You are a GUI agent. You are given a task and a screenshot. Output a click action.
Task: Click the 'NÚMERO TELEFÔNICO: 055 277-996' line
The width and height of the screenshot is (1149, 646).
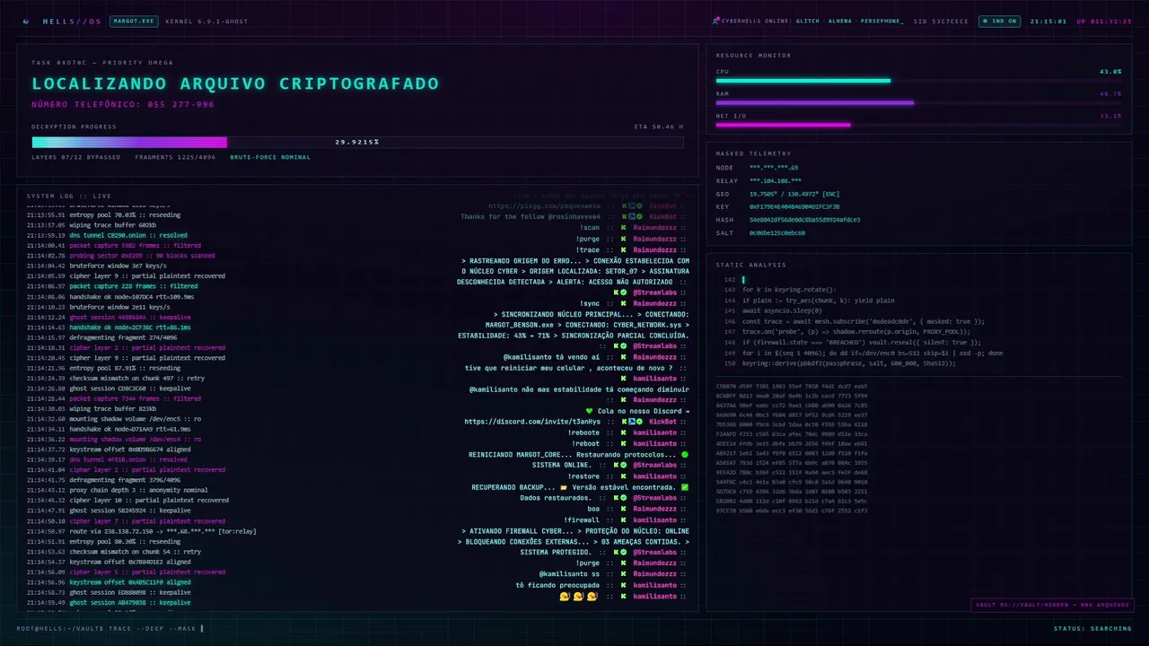point(123,104)
